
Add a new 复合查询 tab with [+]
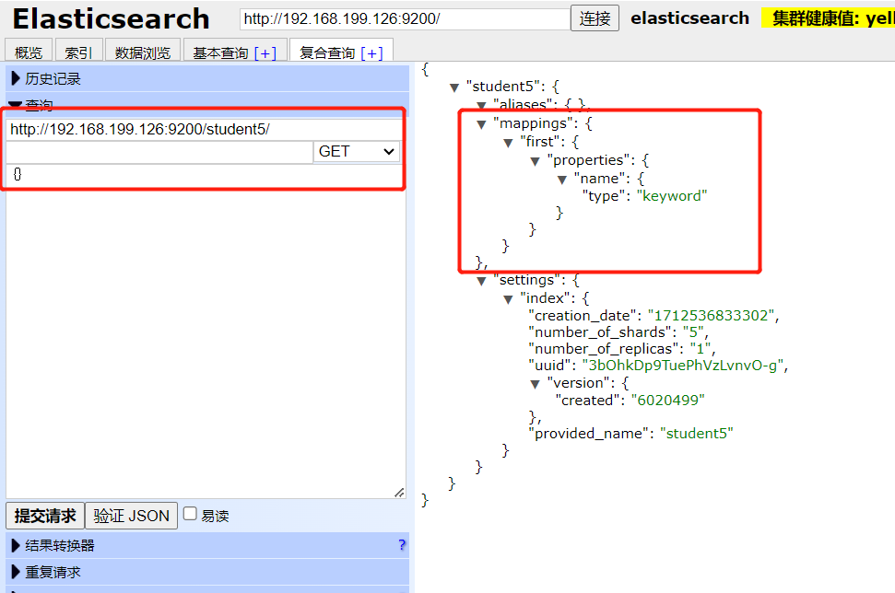tap(372, 53)
